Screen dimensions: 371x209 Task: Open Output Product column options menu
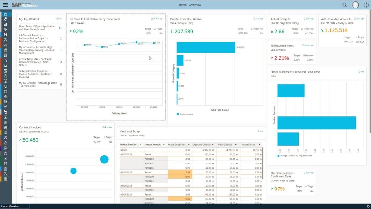point(164,144)
